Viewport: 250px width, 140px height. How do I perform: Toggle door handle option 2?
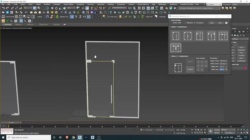[x=202, y=62]
